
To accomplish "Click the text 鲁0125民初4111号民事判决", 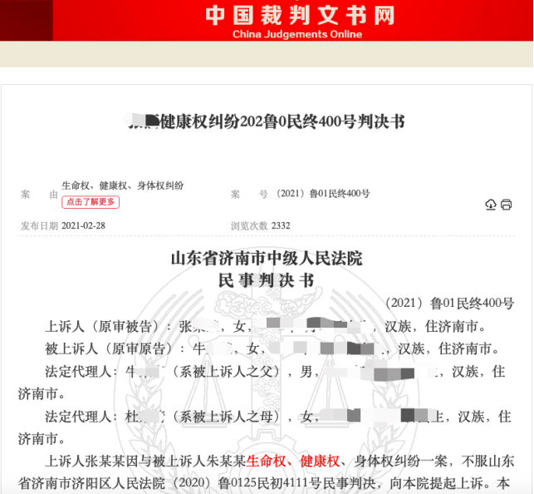I will (299, 483).
